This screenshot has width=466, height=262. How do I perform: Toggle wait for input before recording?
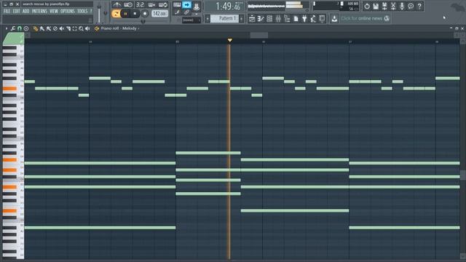pyautogui.click(x=128, y=5)
